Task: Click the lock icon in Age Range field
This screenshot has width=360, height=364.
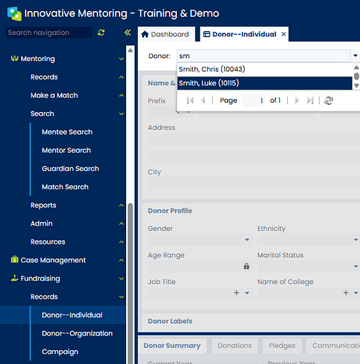Action: [x=246, y=266]
